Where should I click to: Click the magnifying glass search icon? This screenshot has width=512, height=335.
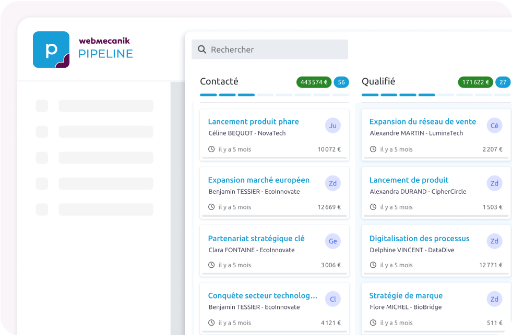point(201,49)
